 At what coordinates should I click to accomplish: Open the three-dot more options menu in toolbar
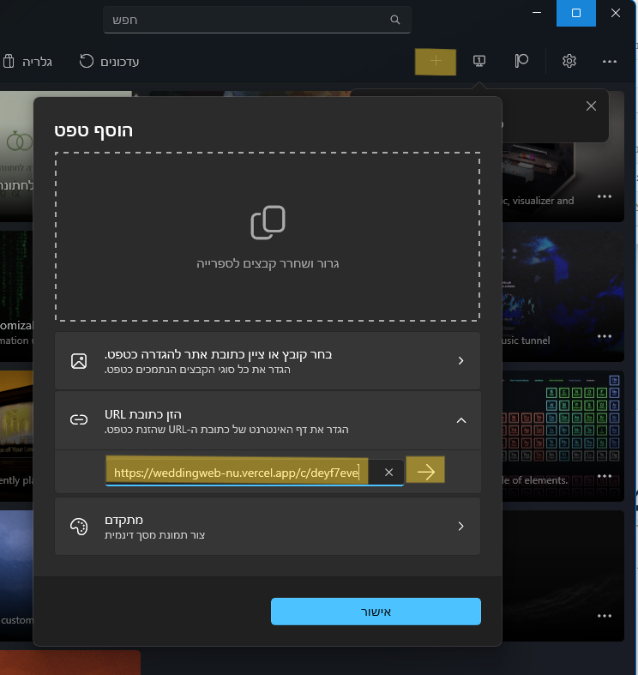[x=609, y=62]
